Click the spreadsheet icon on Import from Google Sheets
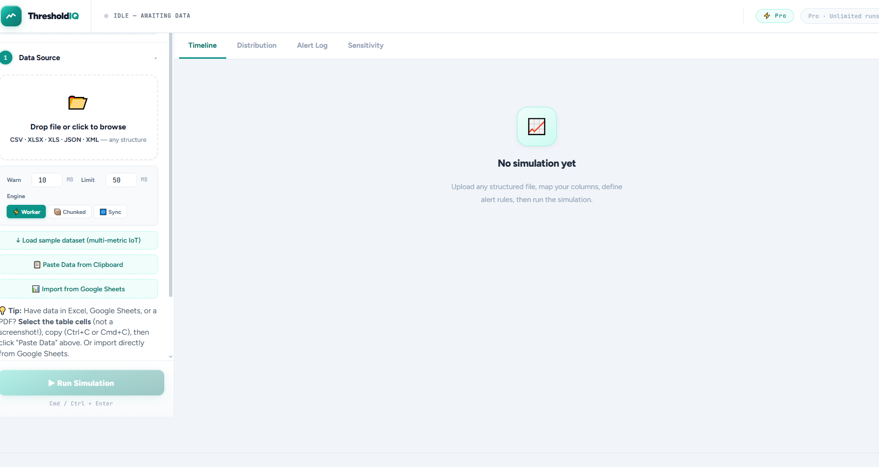Viewport: 879px width, 467px height. point(35,288)
